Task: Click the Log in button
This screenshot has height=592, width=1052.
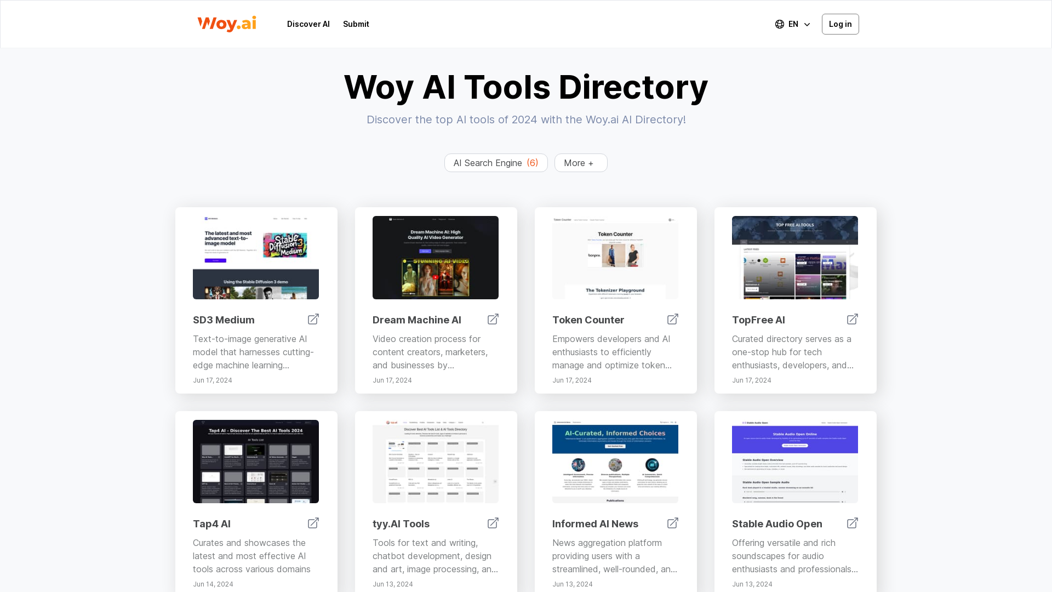Action: tap(840, 24)
